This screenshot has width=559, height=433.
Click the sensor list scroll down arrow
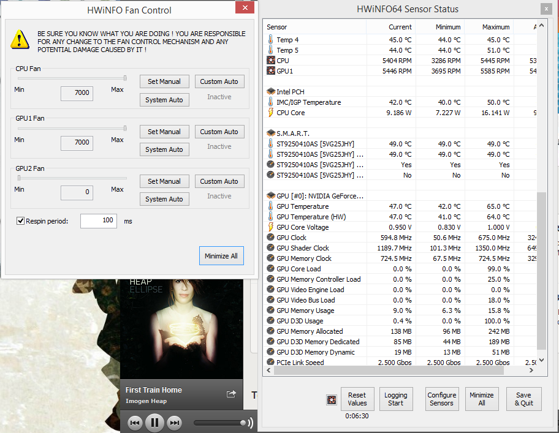(541, 360)
